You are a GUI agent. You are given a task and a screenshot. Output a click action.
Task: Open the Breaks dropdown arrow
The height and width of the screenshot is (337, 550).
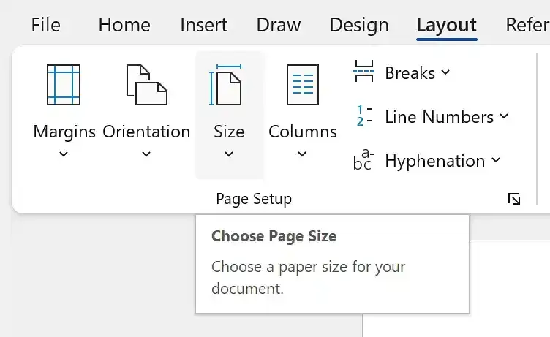tap(445, 72)
